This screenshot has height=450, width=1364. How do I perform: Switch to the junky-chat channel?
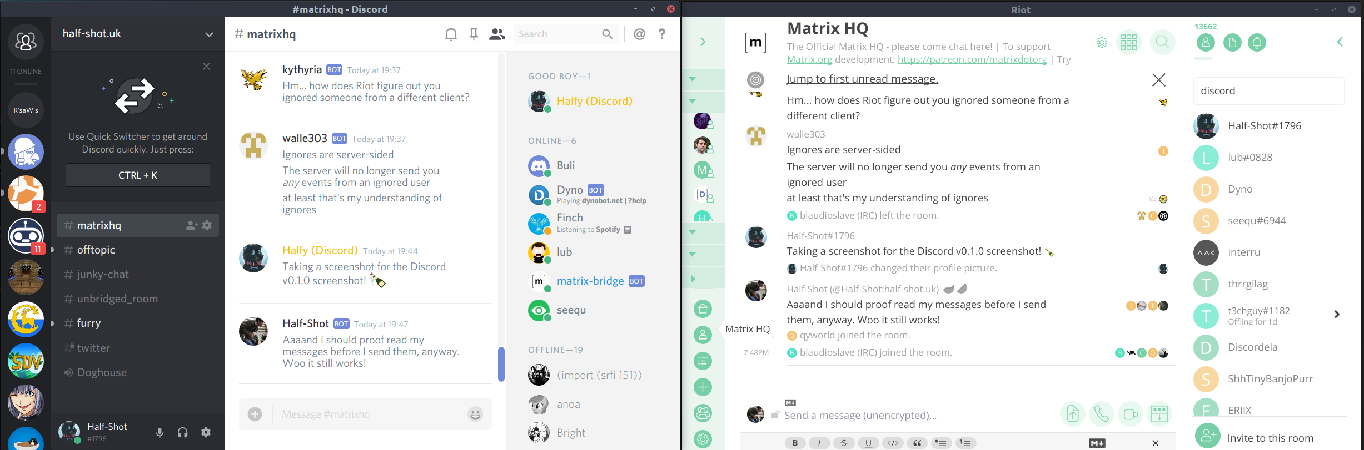[137, 274]
